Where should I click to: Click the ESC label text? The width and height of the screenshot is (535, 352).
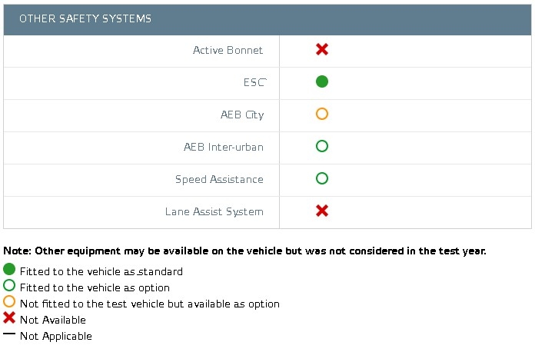[x=254, y=82]
